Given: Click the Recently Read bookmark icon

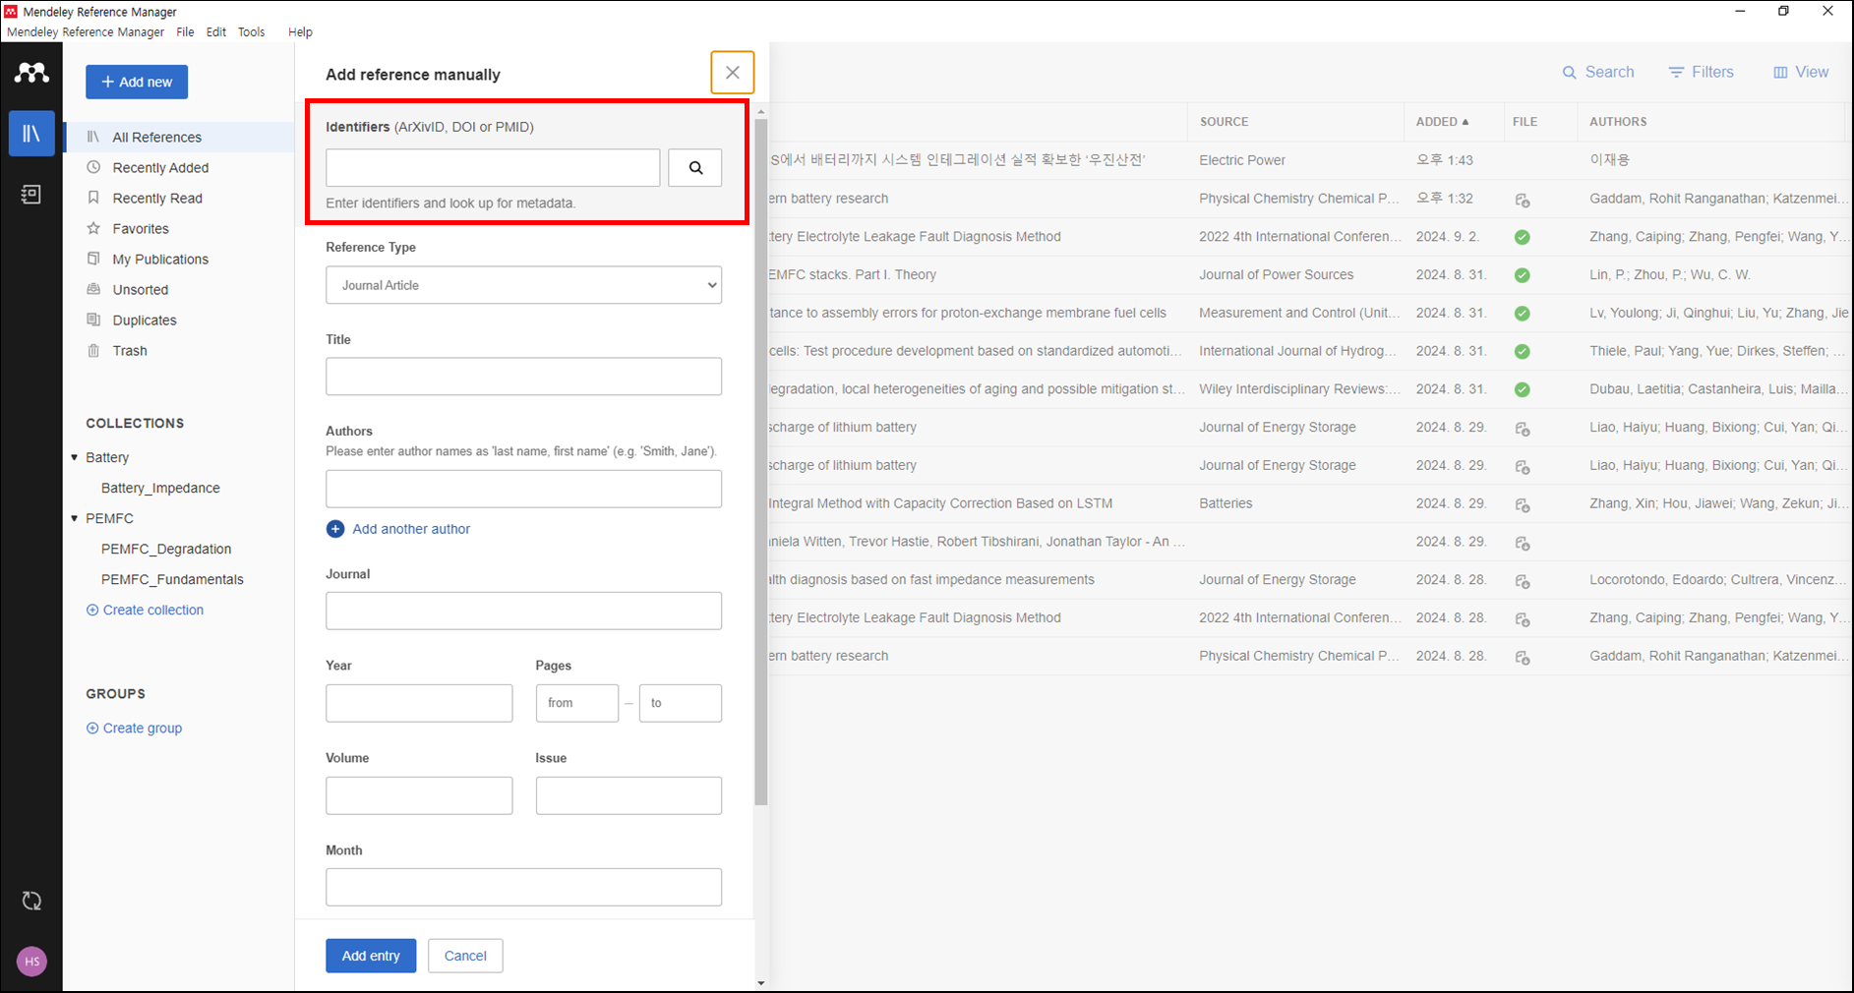Looking at the screenshot, I should point(93,198).
